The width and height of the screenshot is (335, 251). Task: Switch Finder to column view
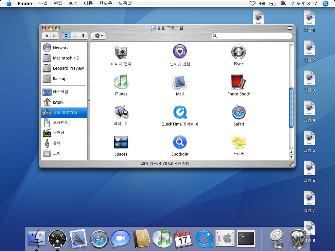(83, 36)
